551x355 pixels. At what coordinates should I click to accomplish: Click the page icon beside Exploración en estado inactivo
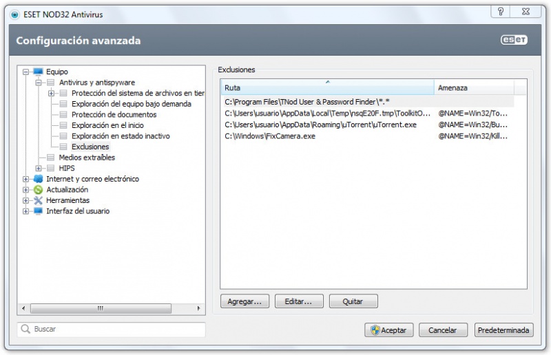click(63, 136)
